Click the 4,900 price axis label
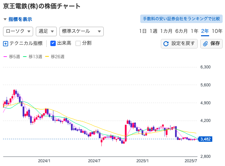This screenshot has width=225, height=166. (x=205, y=103)
